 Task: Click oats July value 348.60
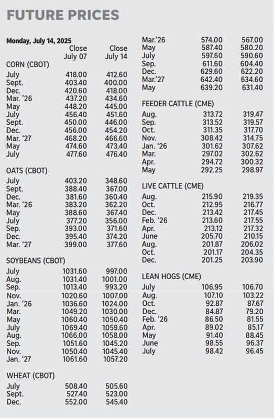[116, 181]
